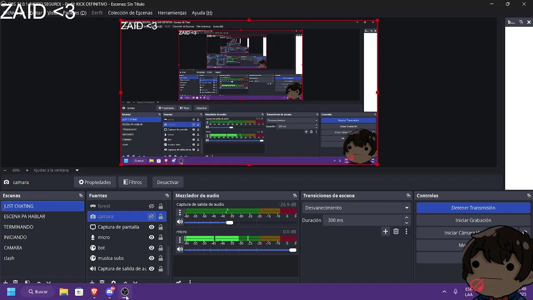Click the globe icon of musica subs source

click(x=93, y=258)
